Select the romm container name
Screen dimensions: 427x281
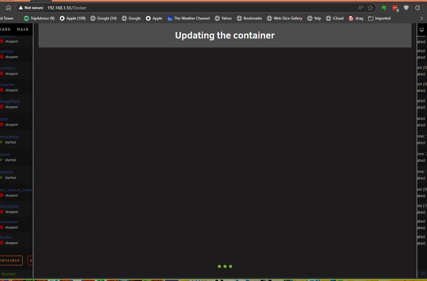(5, 155)
